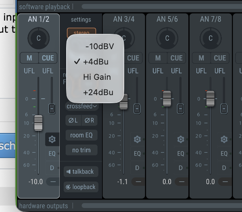Expand AN 3/4 channel with the minus button
242x212 pixels.
tap(138, 182)
